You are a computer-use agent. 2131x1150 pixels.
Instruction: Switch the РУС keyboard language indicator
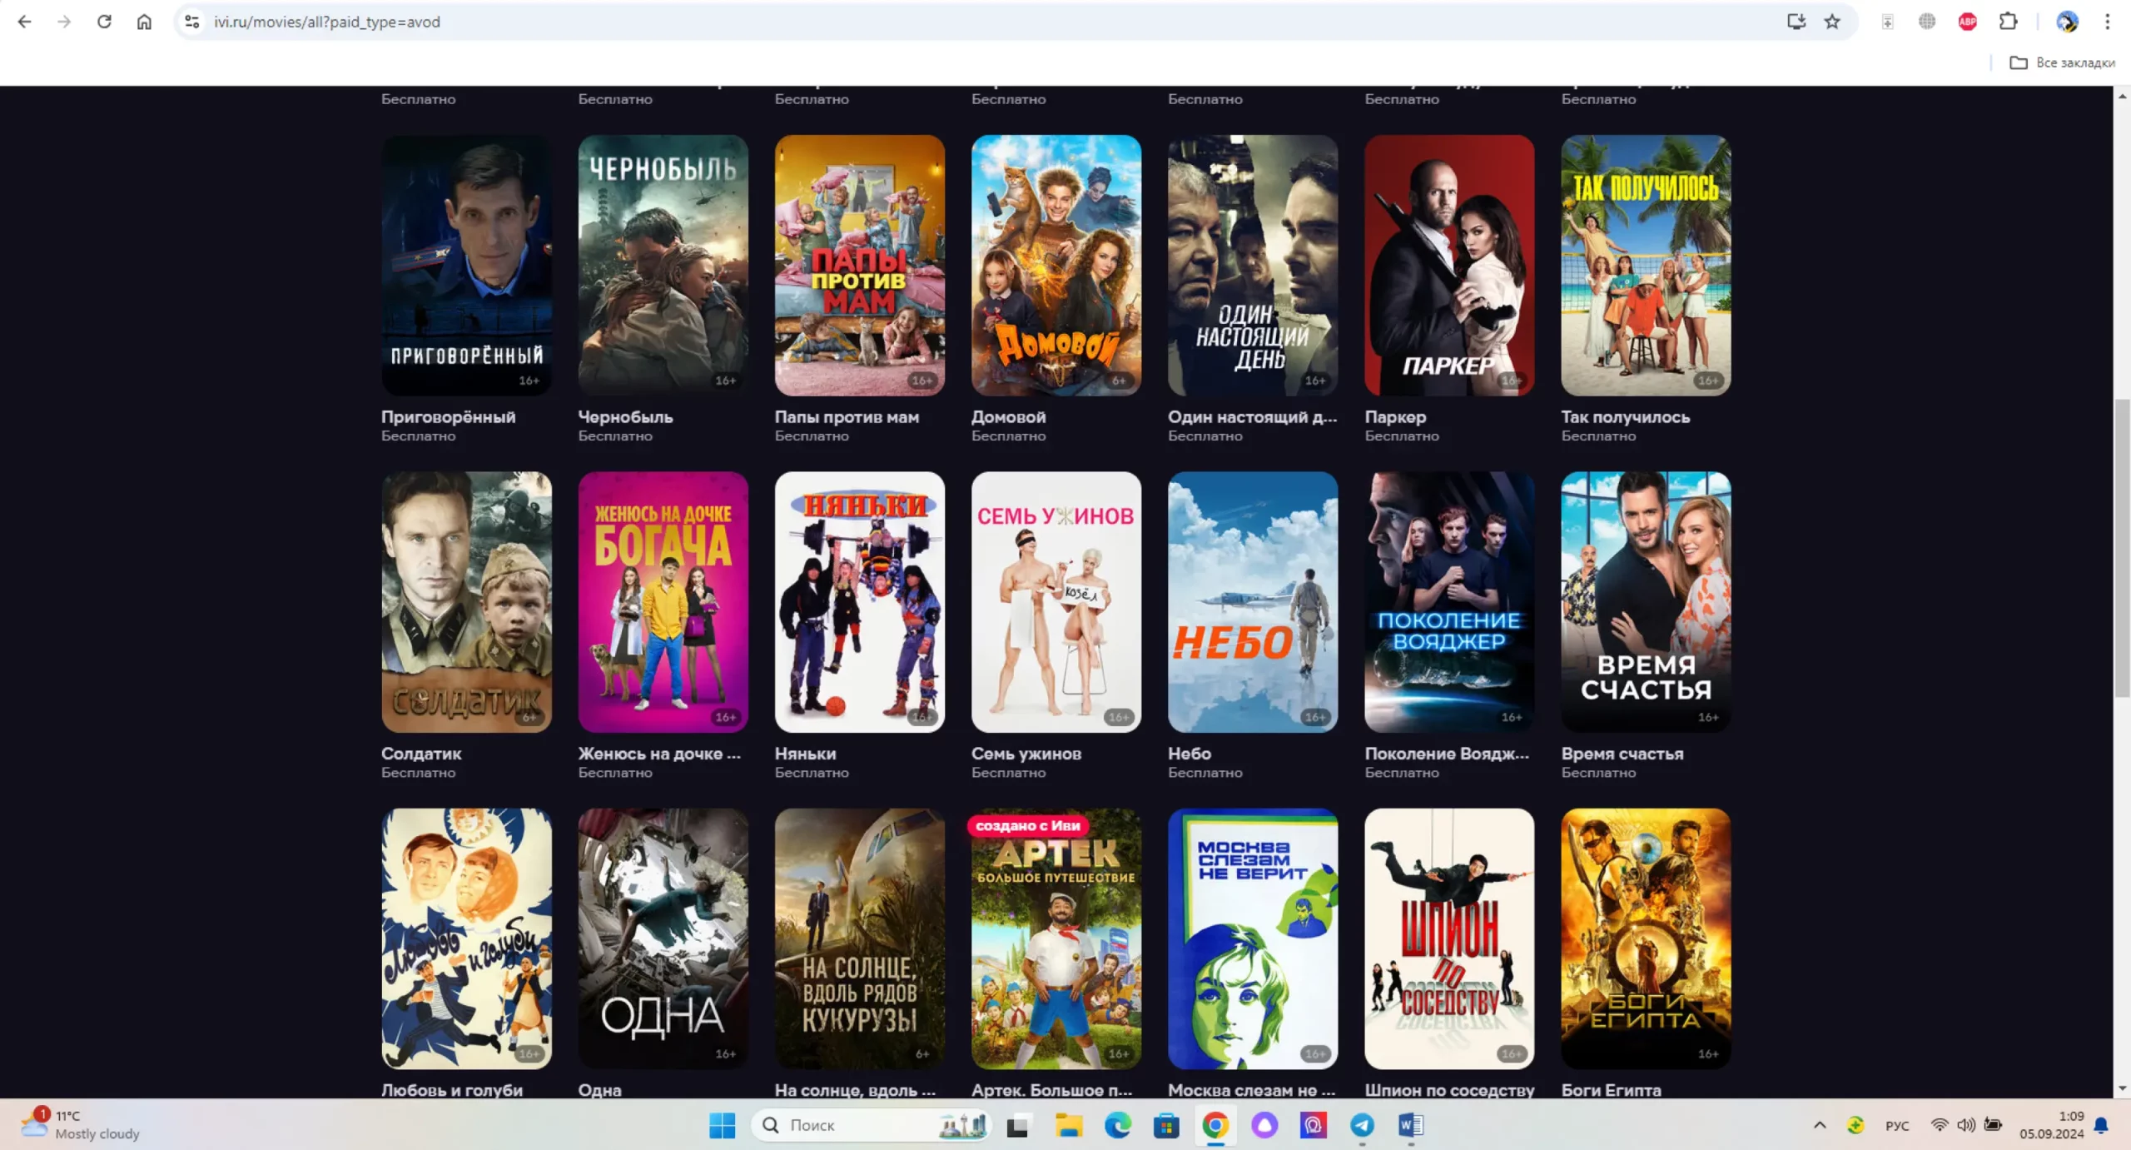(x=1897, y=1126)
